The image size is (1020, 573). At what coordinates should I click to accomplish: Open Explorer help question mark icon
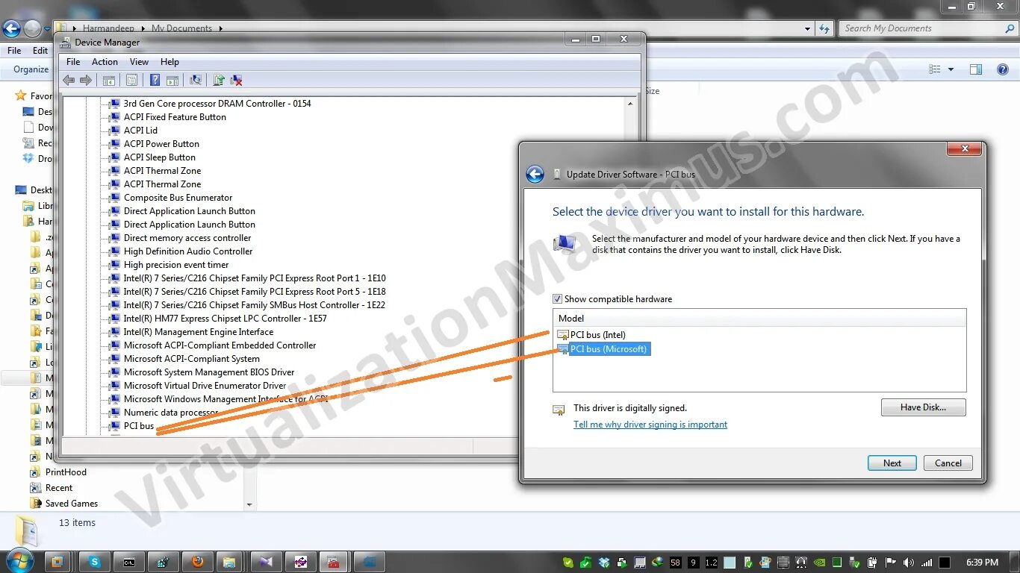[x=1003, y=69]
